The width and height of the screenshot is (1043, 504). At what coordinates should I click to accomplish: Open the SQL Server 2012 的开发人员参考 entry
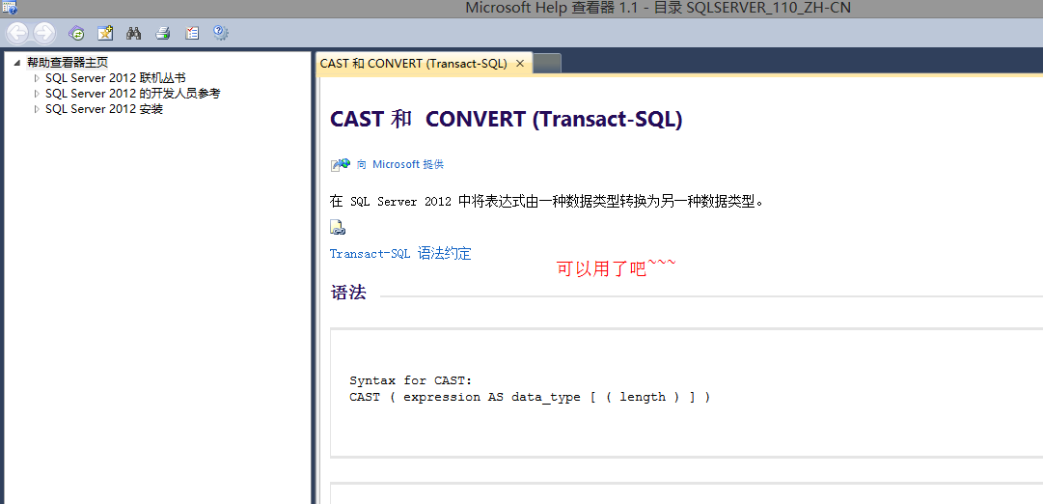click(132, 94)
